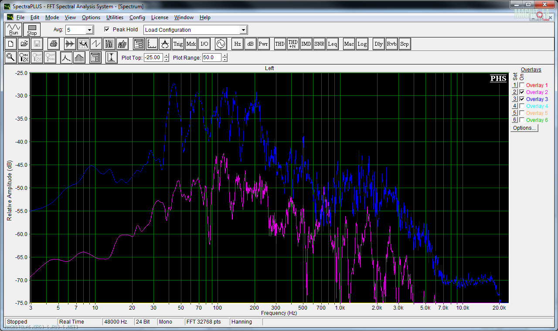Click the overlay Options... button
This screenshot has width=558, height=331.
(525, 128)
